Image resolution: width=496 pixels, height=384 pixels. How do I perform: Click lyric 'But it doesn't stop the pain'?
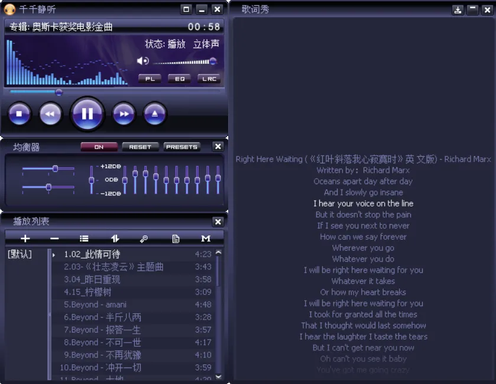pyautogui.click(x=363, y=215)
